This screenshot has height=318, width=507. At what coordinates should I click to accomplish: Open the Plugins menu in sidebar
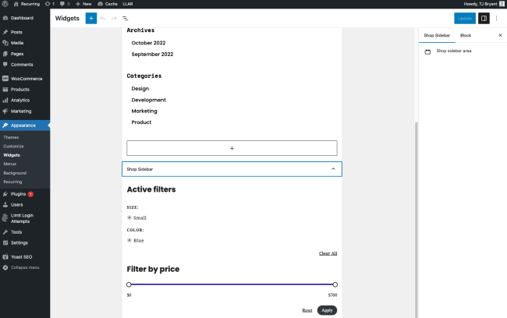pos(19,194)
